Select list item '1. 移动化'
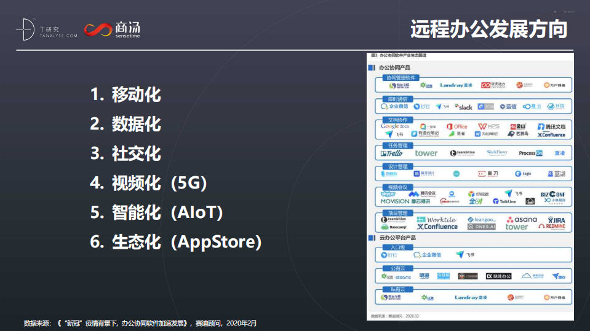 pos(126,95)
